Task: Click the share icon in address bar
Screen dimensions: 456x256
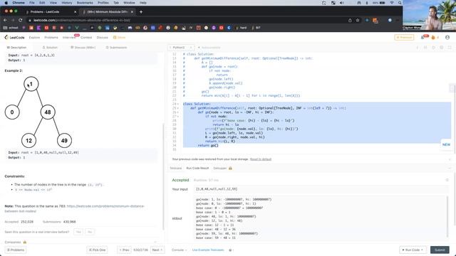Action: pos(350,21)
